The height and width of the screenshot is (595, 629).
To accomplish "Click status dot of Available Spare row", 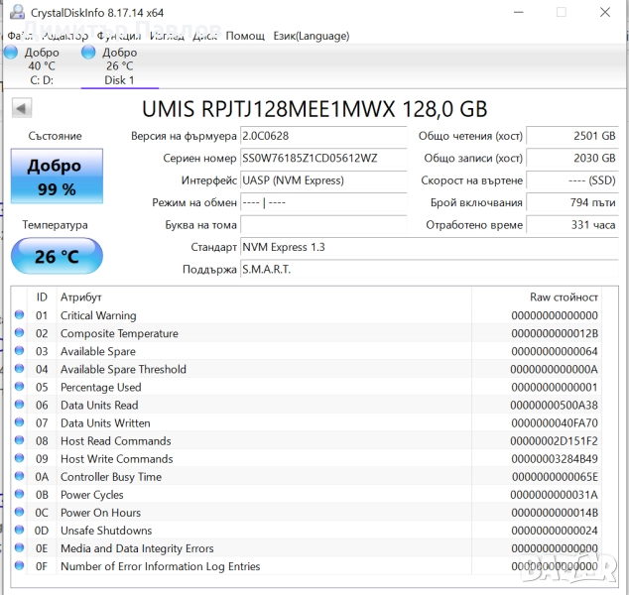I will coord(19,351).
